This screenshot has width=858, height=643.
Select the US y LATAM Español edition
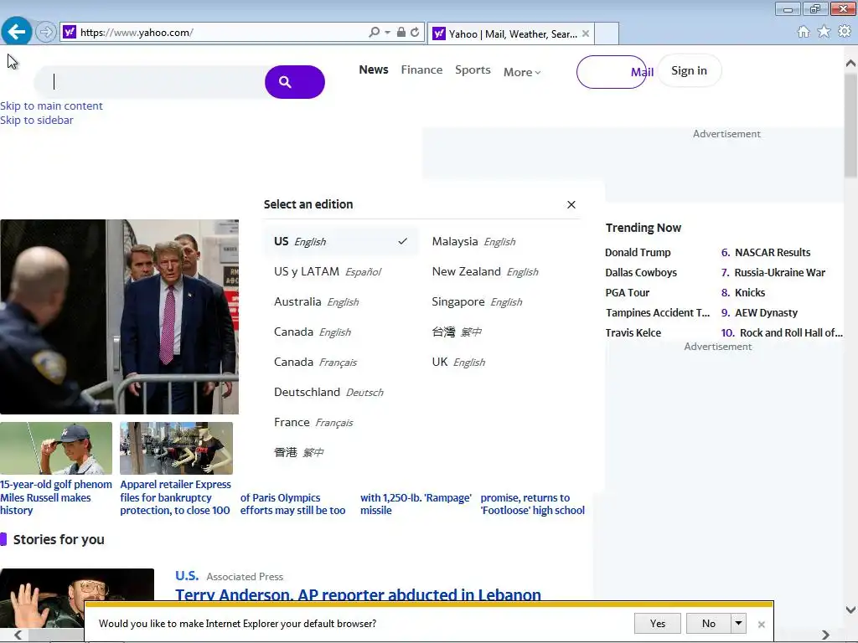coord(328,272)
